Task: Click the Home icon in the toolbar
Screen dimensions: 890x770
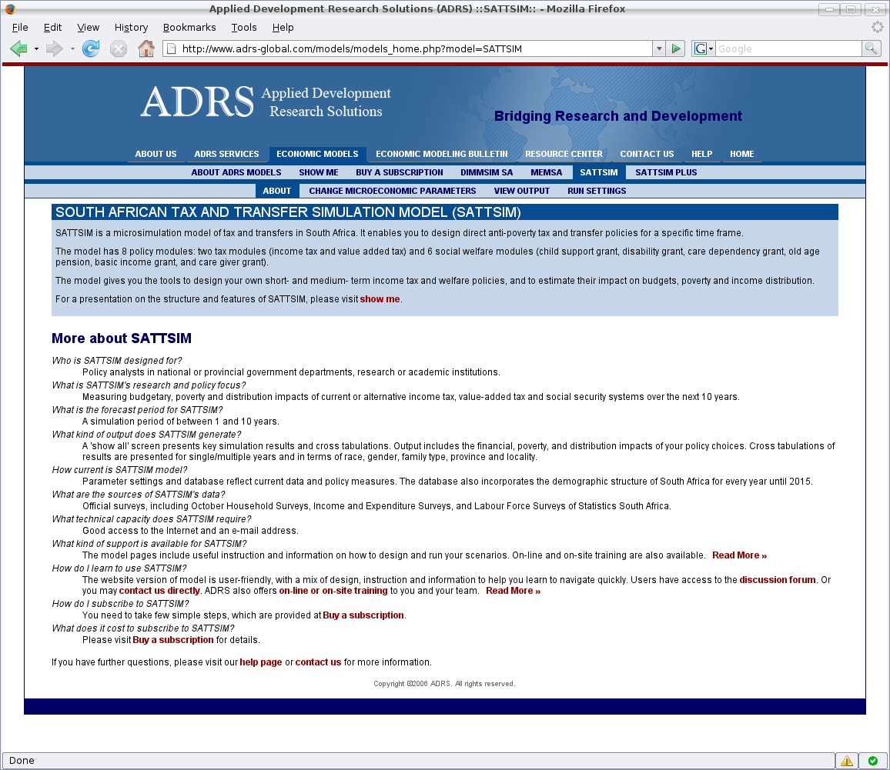Action: [146, 49]
